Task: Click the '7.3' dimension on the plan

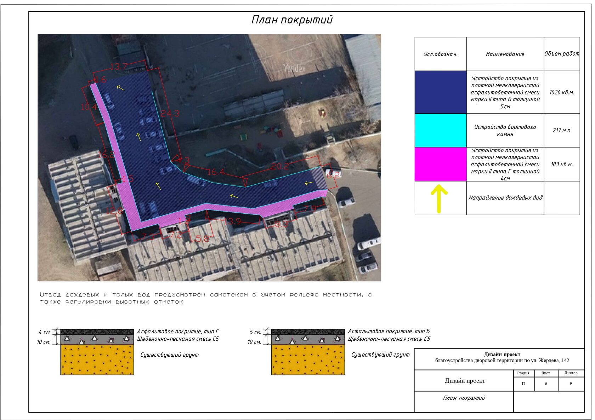Action: click(148, 236)
